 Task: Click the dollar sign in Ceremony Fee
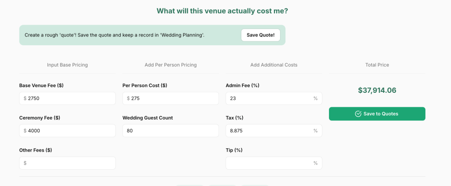tap(25, 131)
